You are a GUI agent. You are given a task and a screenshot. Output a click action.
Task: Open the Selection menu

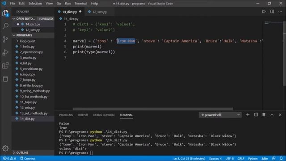click(x=35, y=4)
